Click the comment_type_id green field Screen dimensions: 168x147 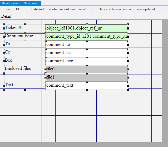86,36
